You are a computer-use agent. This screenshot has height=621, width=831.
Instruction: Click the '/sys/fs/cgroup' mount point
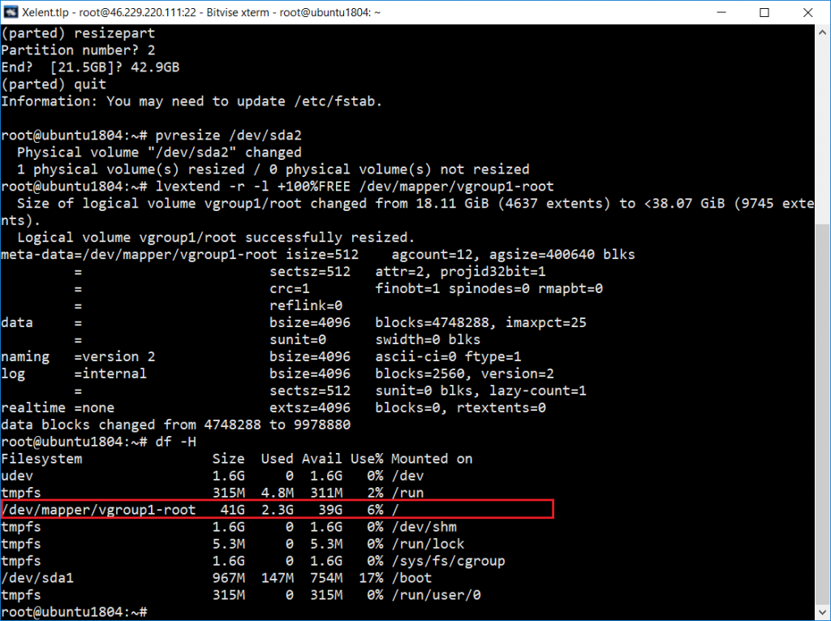click(x=448, y=561)
